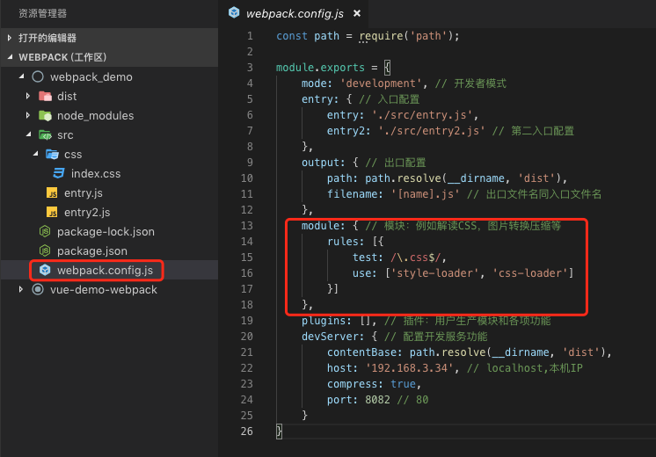Expand the 打开的编辑器 section

[10, 38]
